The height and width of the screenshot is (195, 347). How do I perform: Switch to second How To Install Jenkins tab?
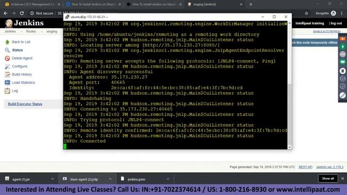(x=153, y=4)
